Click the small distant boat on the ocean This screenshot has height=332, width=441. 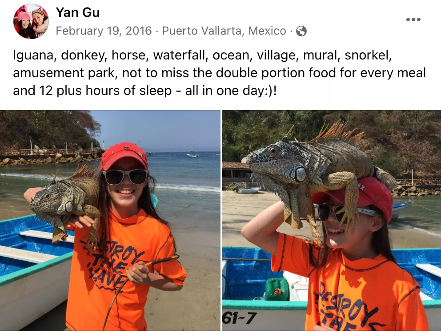(x=192, y=155)
